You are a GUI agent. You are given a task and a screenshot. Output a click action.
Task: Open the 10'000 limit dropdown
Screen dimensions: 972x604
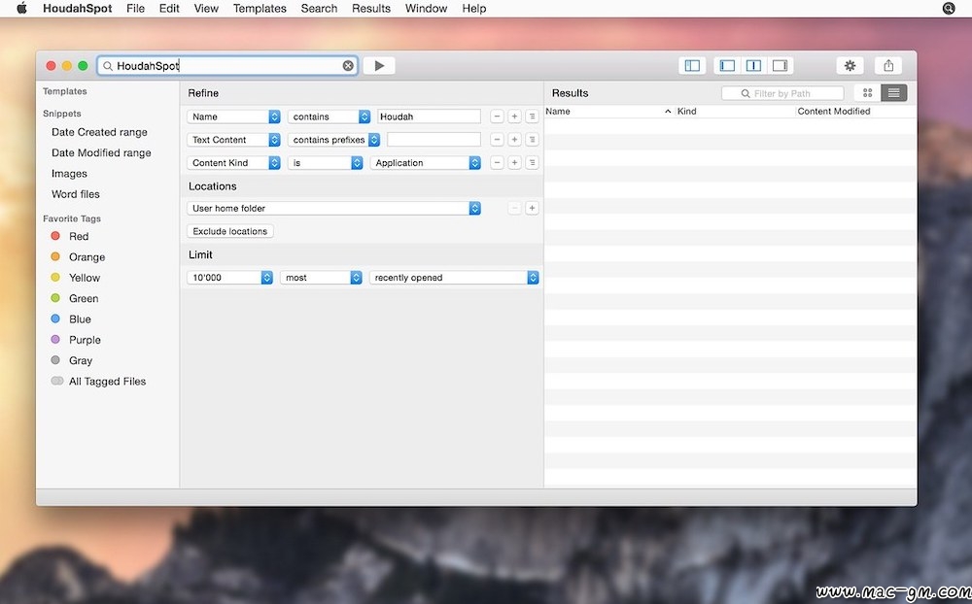pyautogui.click(x=229, y=278)
